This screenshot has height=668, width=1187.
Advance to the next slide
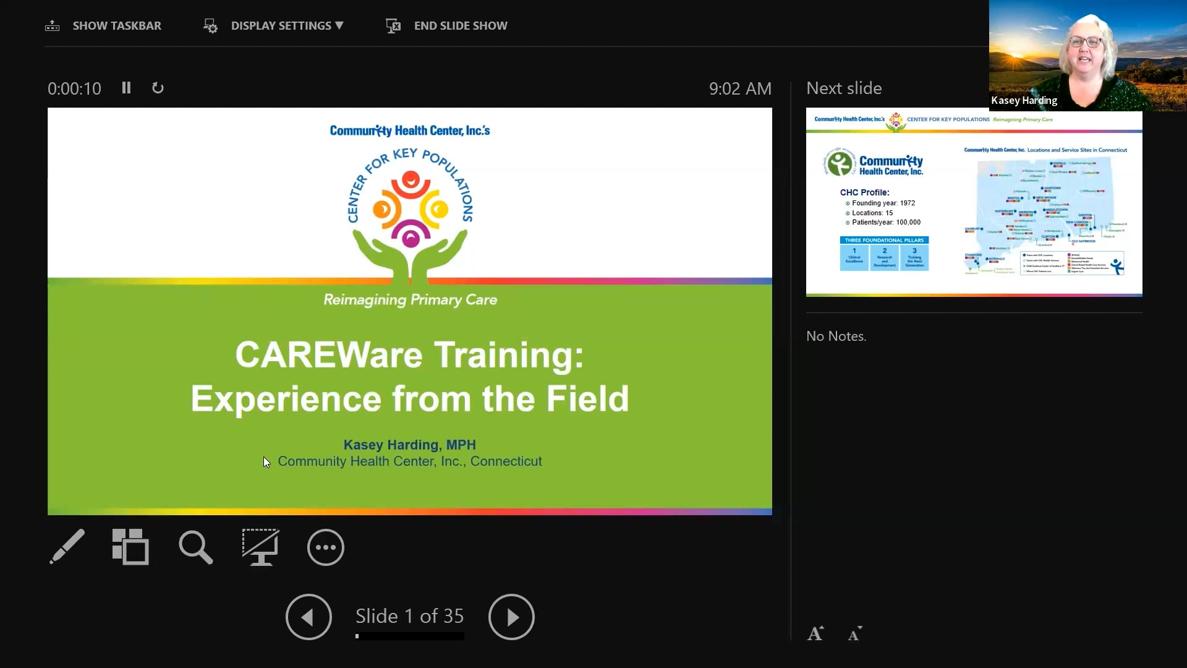(x=511, y=617)
